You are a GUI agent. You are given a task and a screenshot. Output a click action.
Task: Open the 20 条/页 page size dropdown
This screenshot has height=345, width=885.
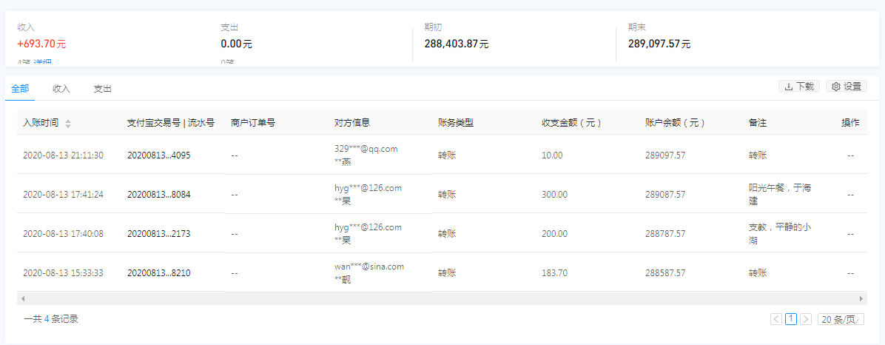tap(841, 319)
